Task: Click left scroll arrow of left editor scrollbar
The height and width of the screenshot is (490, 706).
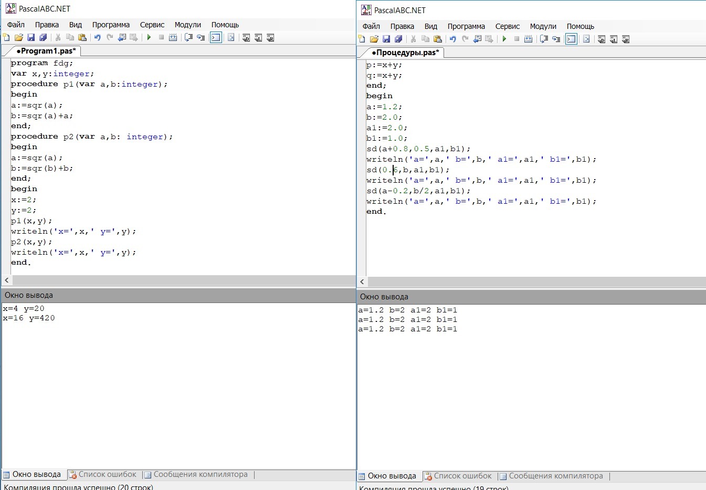Action: [7, 280]
